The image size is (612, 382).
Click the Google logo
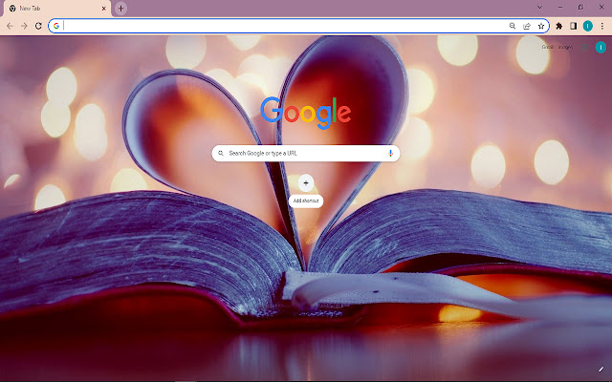(x=306, y=113)
